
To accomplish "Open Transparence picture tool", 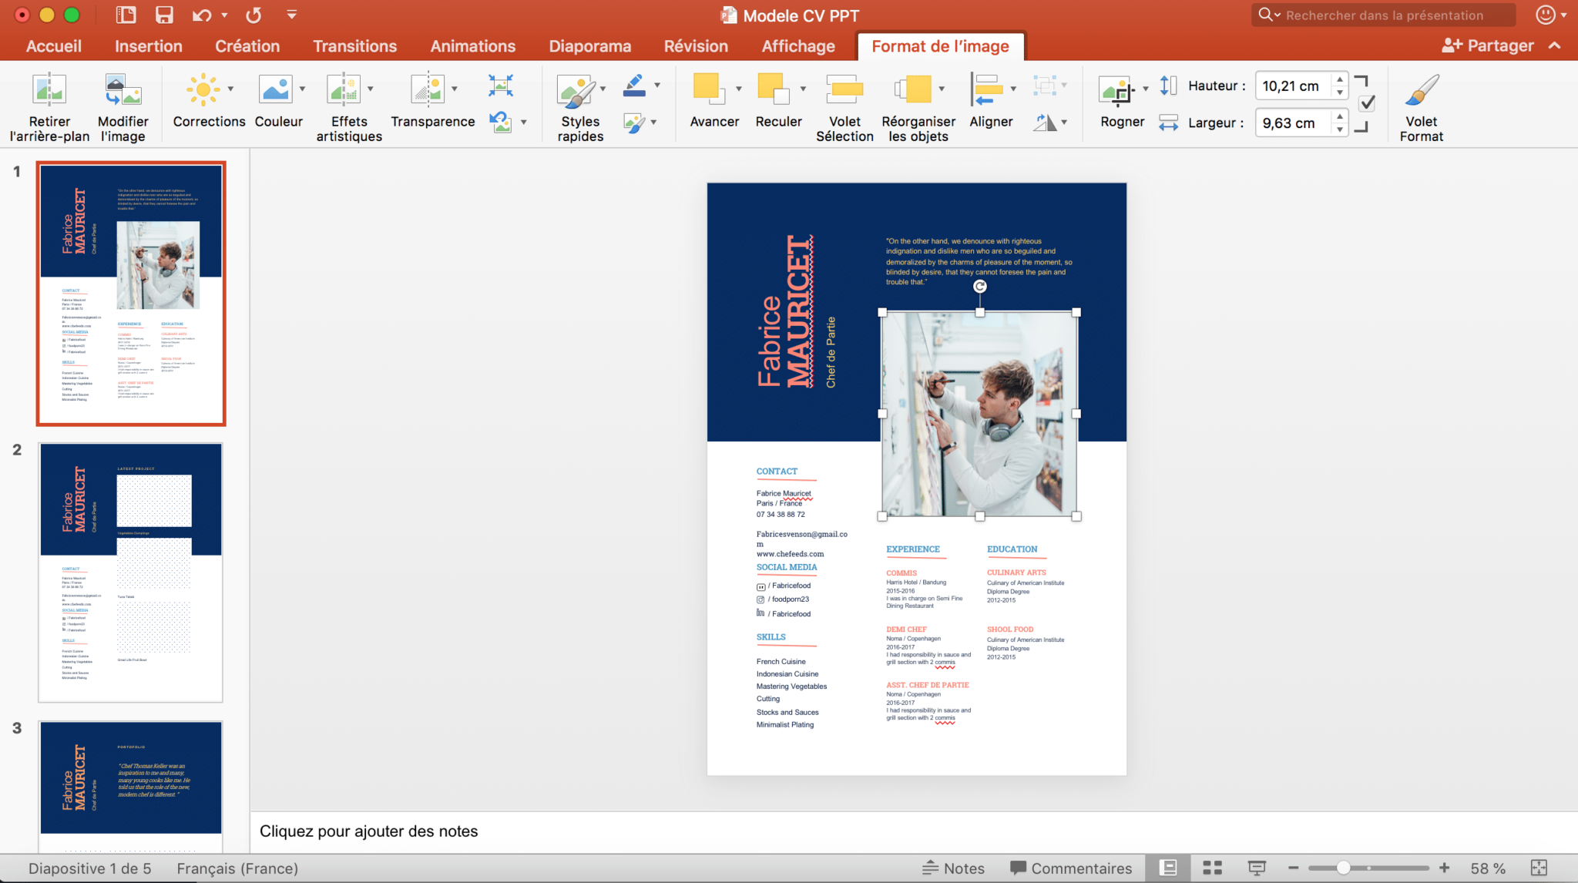I will (428, 89).
